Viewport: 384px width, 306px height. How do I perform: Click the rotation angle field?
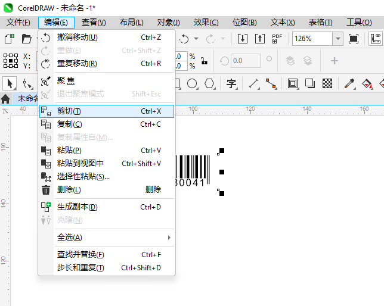(x=246, y=61)
